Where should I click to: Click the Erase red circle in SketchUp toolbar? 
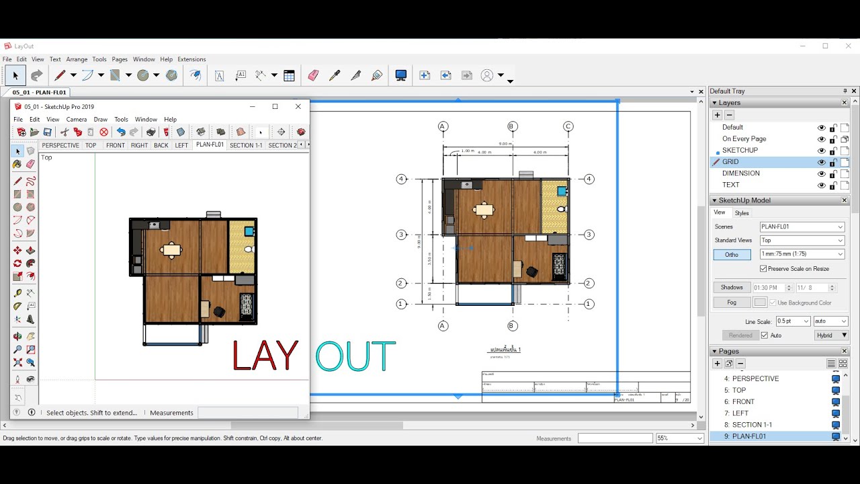(103, 132)
